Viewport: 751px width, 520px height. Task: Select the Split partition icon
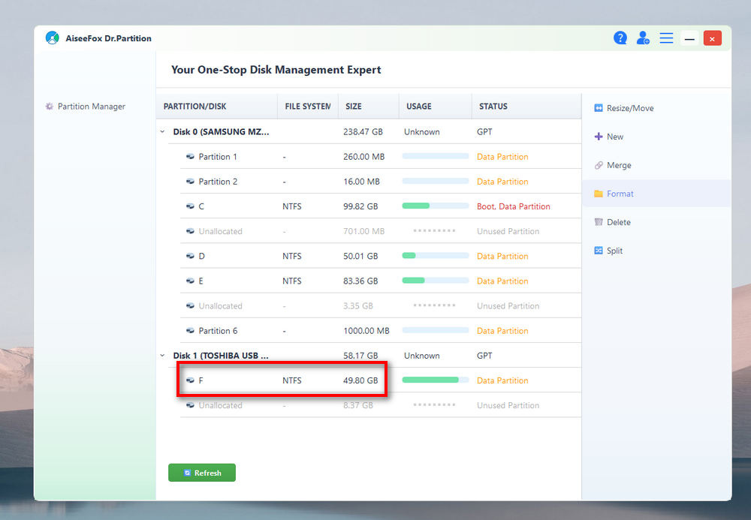pos(599,251)
